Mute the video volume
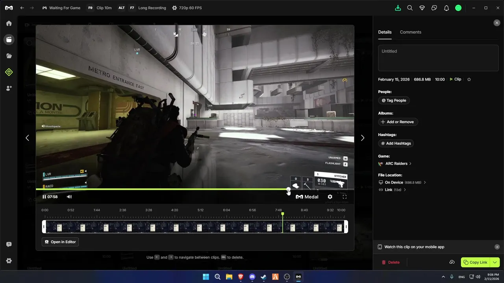The image size is (504, 283). point(69,197)
